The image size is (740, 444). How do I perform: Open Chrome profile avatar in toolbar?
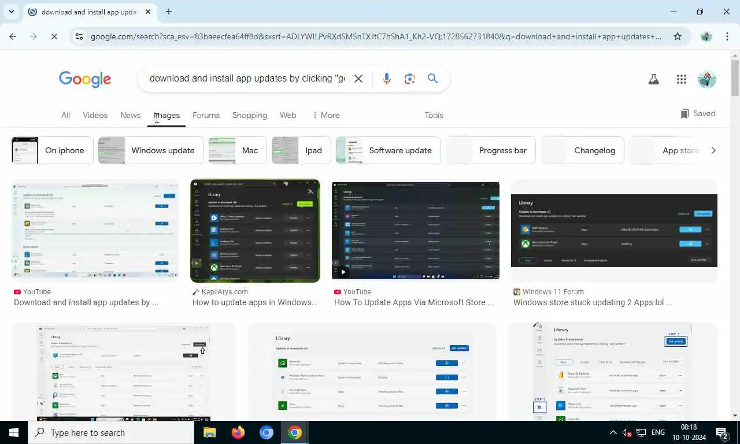pos(706,36)
